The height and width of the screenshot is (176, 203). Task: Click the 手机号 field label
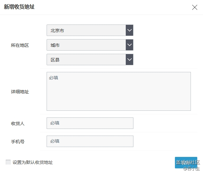[x=18, y=142]
